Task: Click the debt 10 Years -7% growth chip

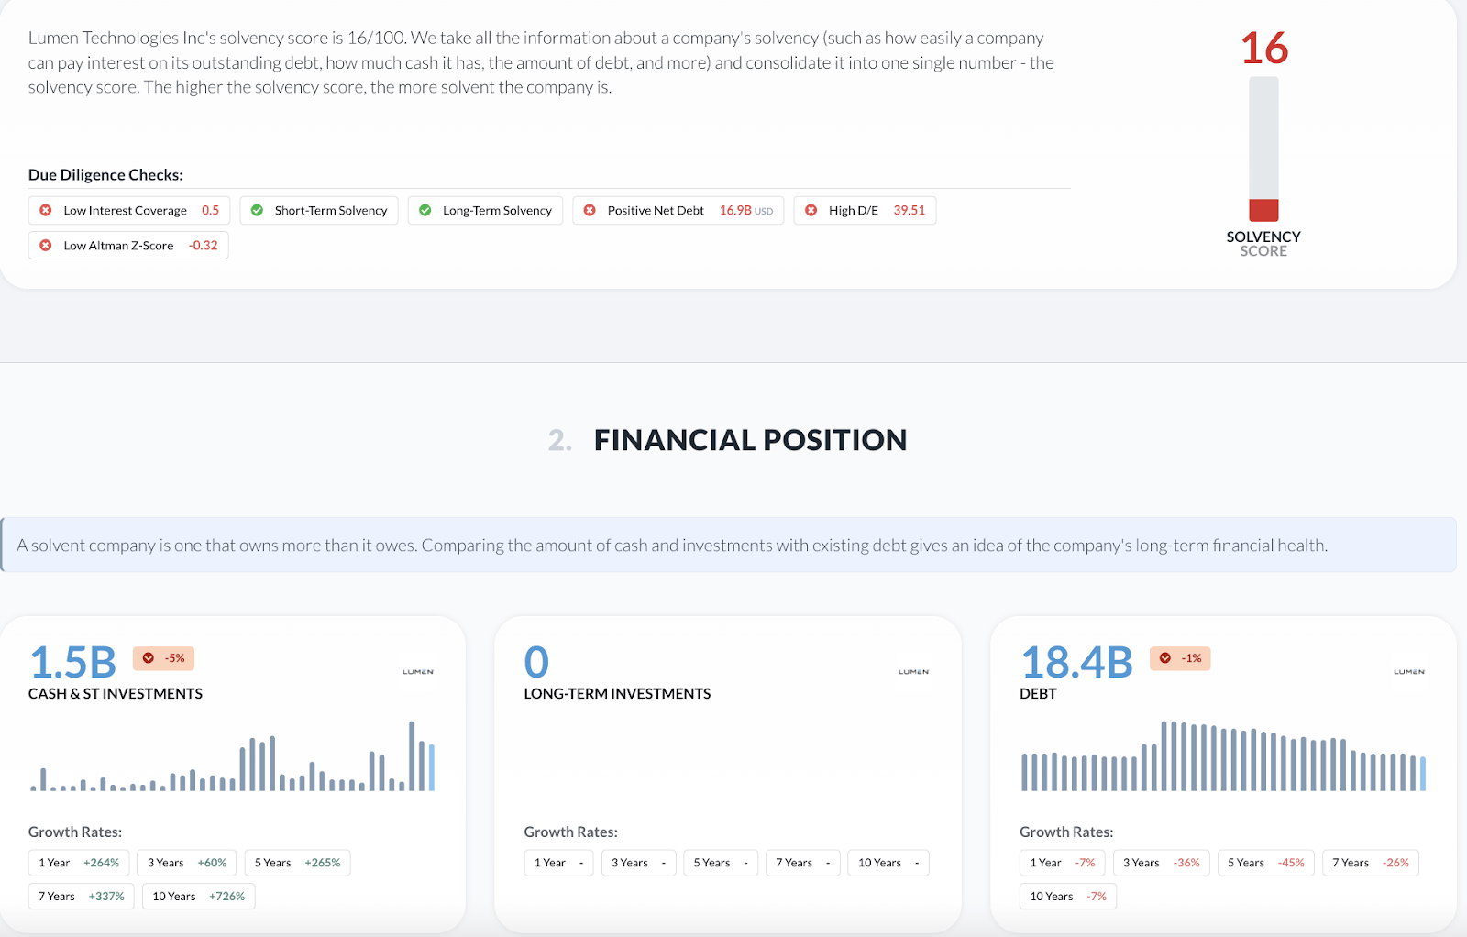Action: click(x=1067, y=897)
